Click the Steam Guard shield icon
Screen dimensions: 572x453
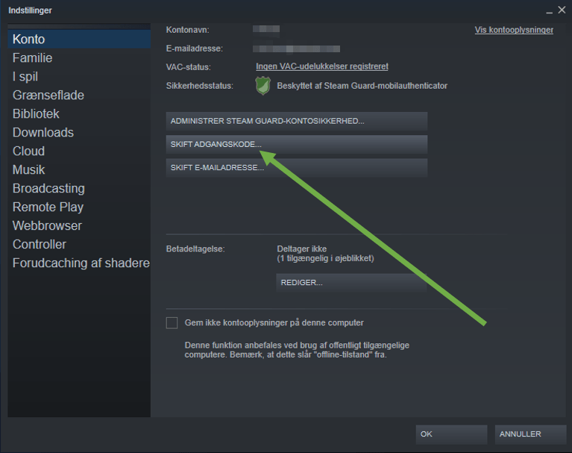click(263, 86)
